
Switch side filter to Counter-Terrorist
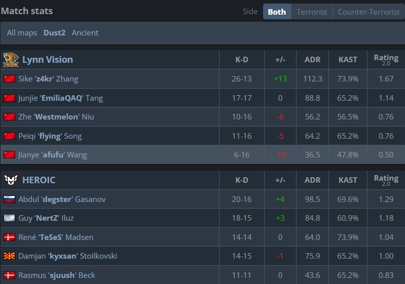click(369, 12)
